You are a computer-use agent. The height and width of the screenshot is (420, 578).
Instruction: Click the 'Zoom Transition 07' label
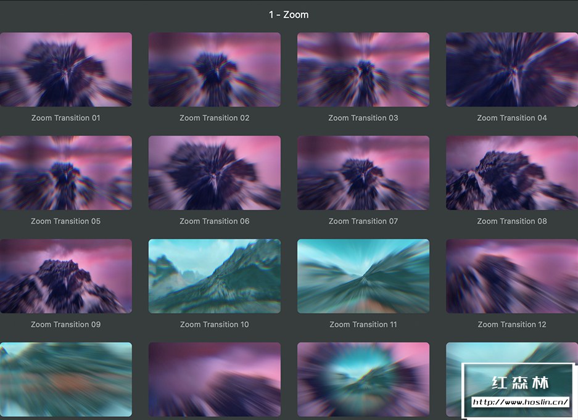coord(363,221)
